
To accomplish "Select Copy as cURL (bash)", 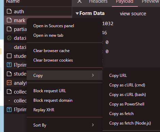I will tap(131, 95).
